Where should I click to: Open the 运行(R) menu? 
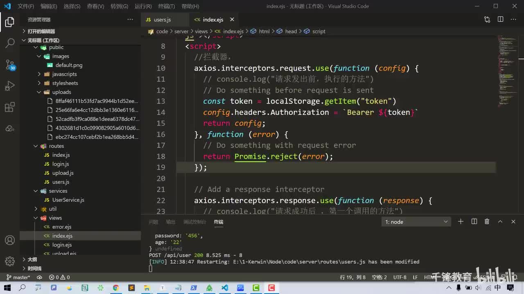(x=143, y=6)
